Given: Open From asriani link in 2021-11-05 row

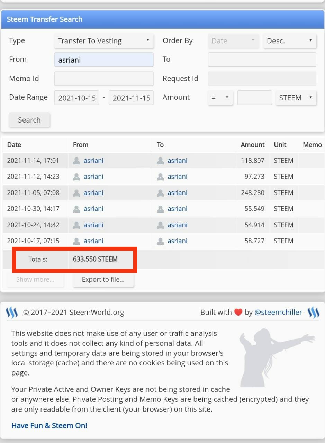Looking at the screenshot, I should [x=93, y=193].
